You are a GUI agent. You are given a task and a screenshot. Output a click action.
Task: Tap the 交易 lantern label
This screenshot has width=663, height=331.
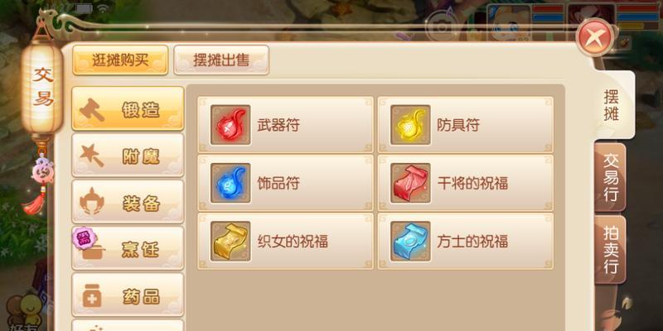pyautogui.click(x=43, y=86)
